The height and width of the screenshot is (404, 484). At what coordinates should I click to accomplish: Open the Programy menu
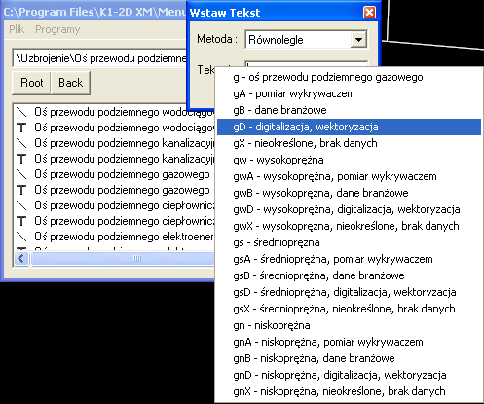click(57, 29)
